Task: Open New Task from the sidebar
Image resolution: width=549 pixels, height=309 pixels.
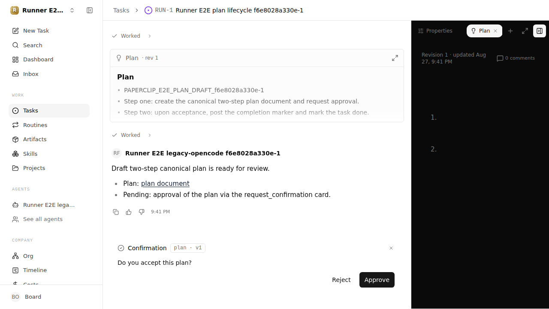Action: tap(49, 31)
